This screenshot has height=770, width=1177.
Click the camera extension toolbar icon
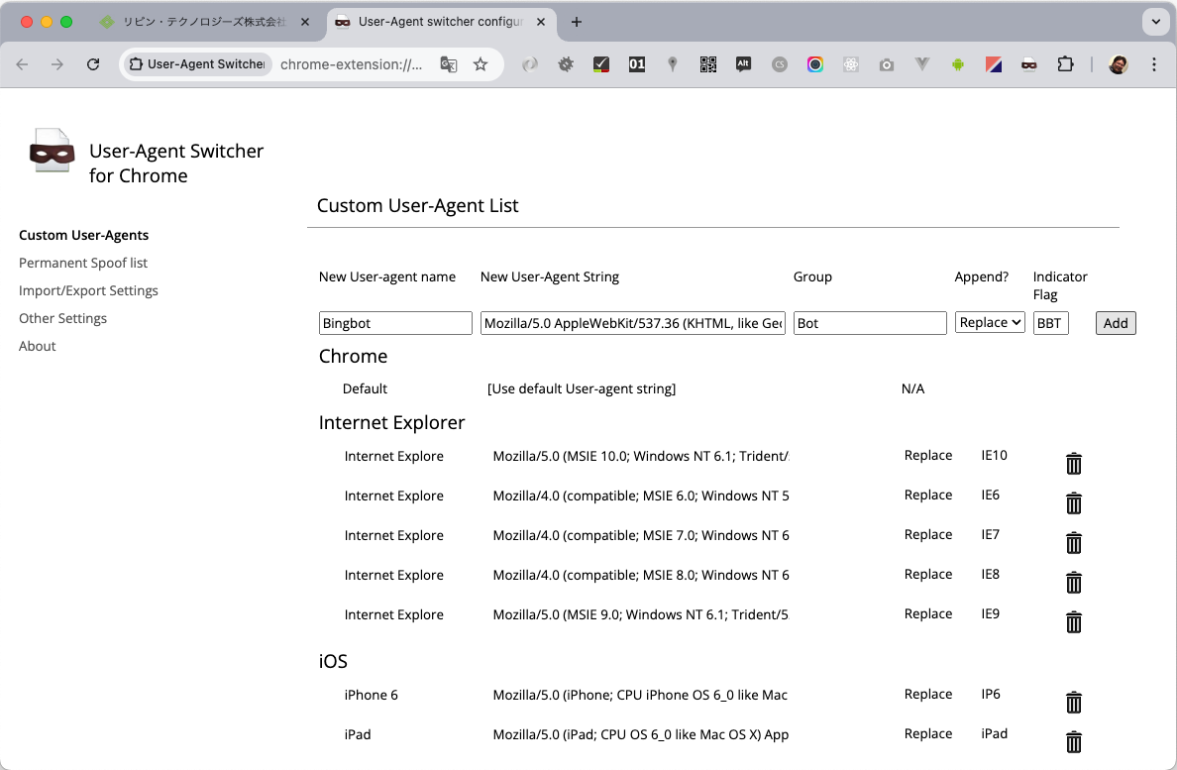887,64
